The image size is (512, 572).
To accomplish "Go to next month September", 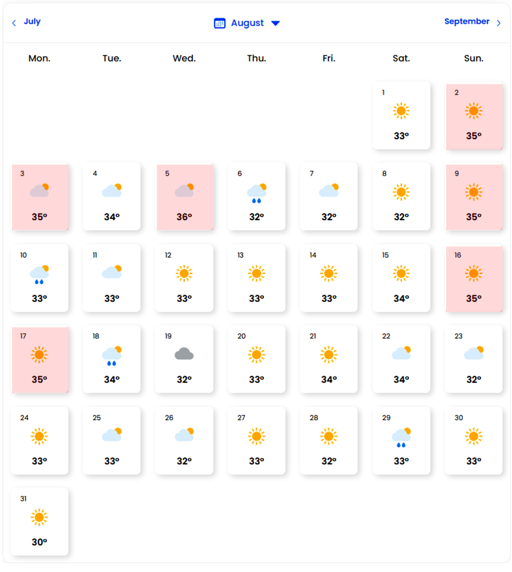I will coord(467,22).
